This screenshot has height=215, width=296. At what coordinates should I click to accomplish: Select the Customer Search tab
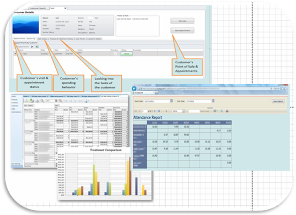pos(38,8)
